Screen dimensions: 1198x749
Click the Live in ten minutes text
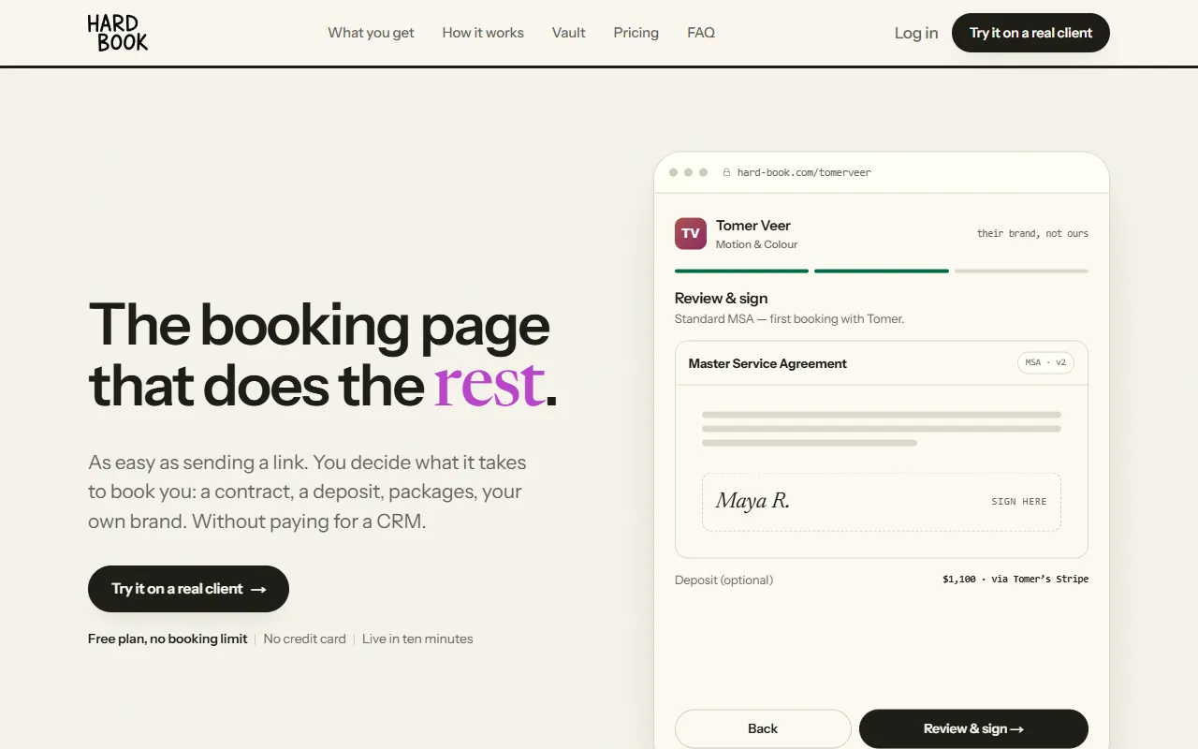[x=417, y=639]
